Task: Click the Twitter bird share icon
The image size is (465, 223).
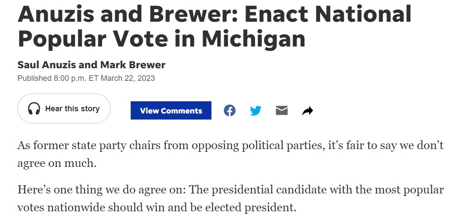Action: coord(256,110)
